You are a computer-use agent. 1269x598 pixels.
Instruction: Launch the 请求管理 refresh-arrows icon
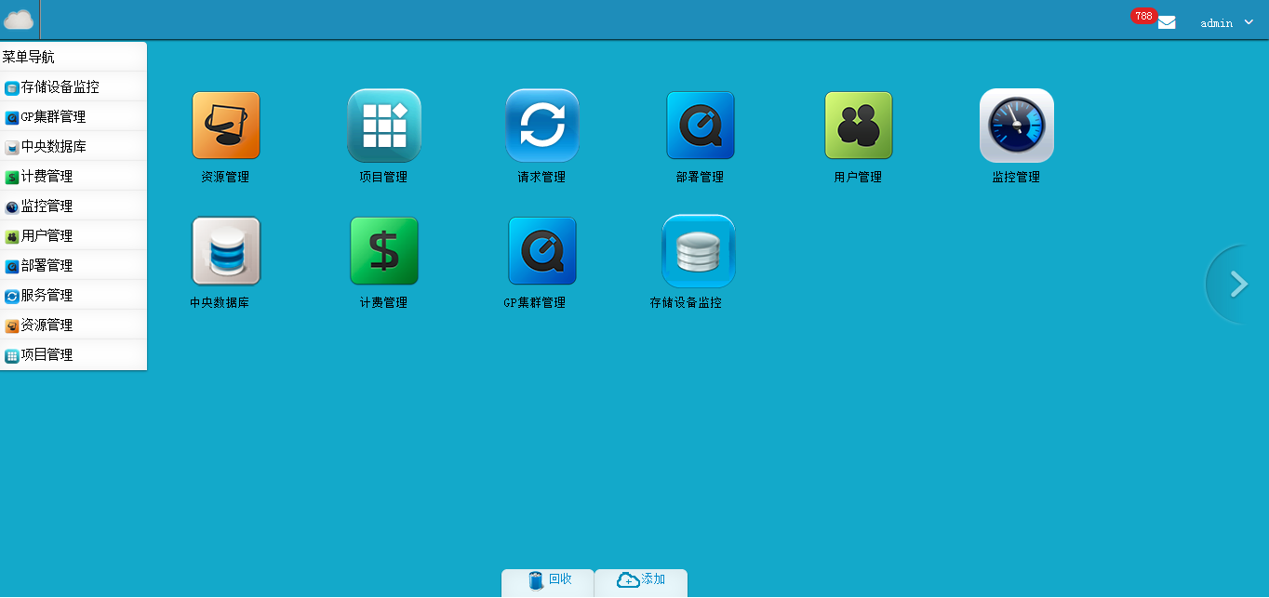[x=542, y=126]
